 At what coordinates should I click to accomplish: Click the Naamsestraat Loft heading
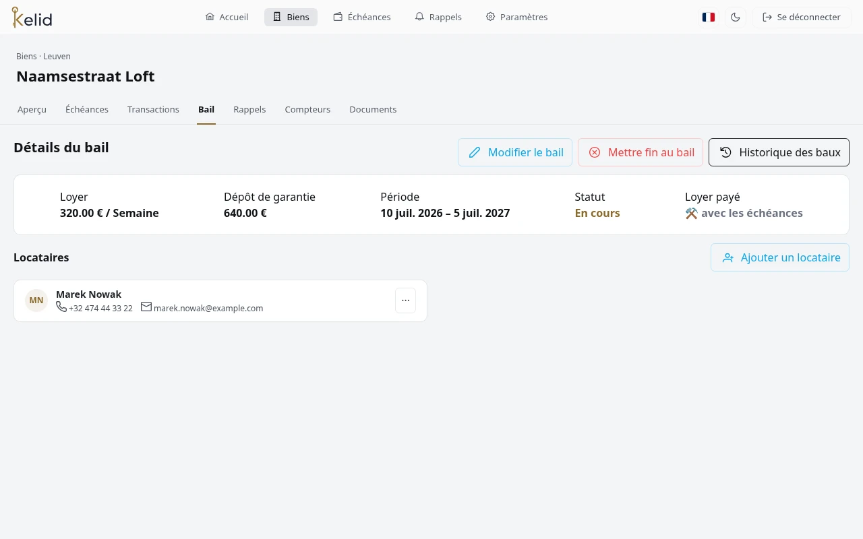[86, 76]
